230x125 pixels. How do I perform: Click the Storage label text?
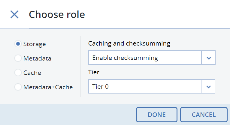[x=35, y=44]
